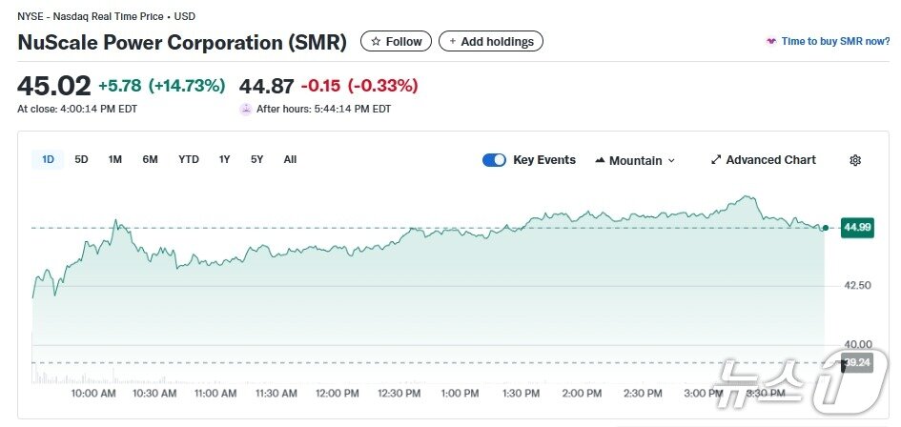Select the 1M chart range

coord(115,159)
